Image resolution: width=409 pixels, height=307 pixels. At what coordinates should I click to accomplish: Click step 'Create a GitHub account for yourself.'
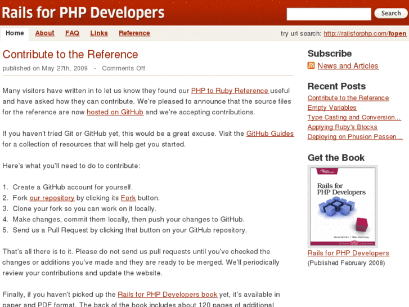click(x=73, y=187)
